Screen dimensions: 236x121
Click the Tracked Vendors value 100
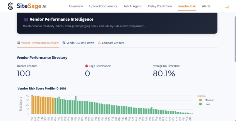coord(23,73)
